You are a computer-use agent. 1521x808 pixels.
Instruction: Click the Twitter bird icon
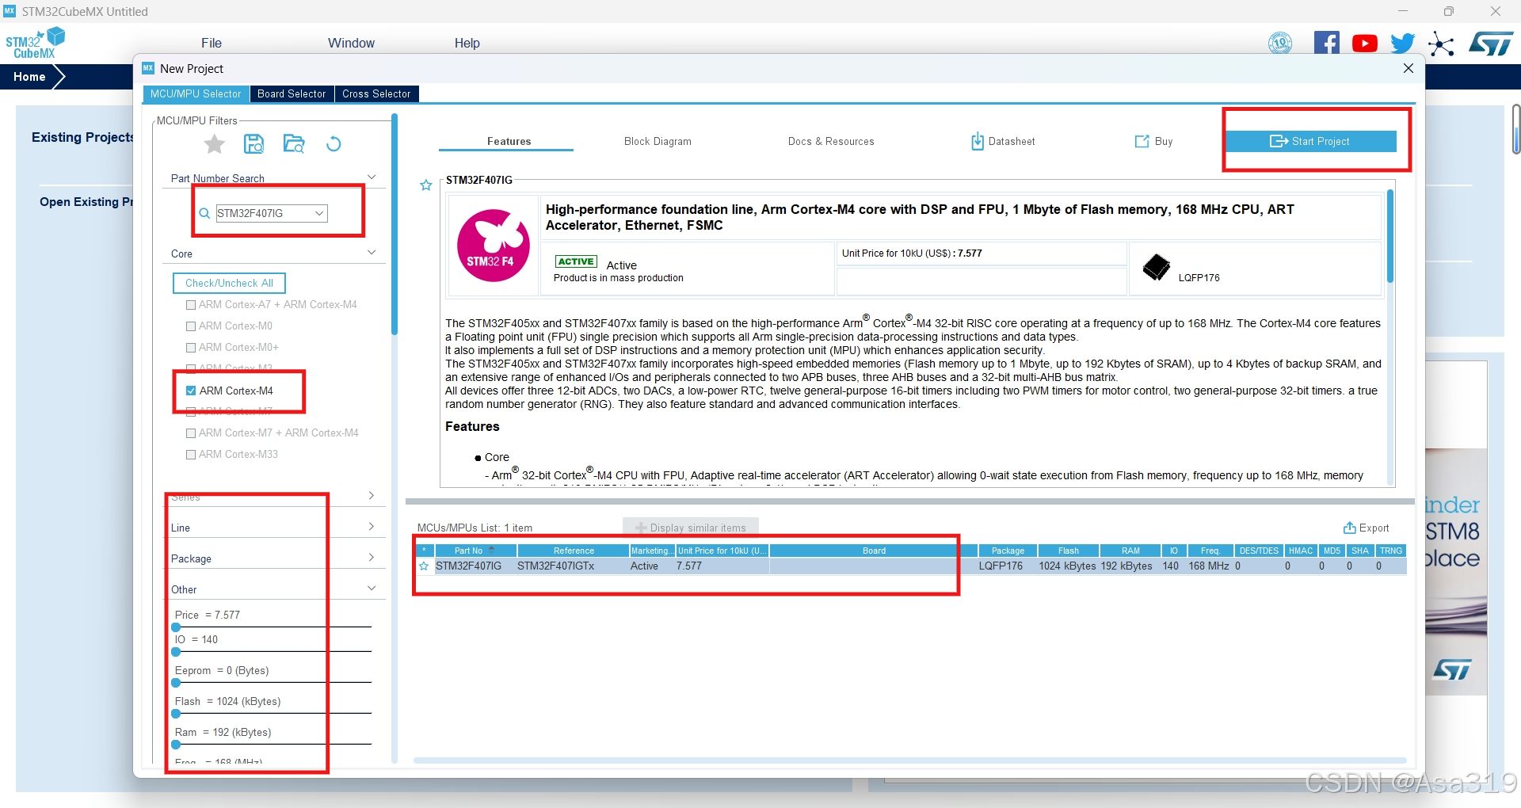1403,43
